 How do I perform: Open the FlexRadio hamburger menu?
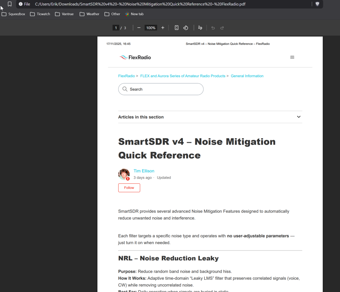(292, 57)
